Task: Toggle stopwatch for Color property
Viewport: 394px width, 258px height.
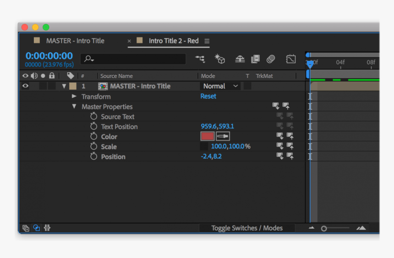Action: (x=94, y=136)
